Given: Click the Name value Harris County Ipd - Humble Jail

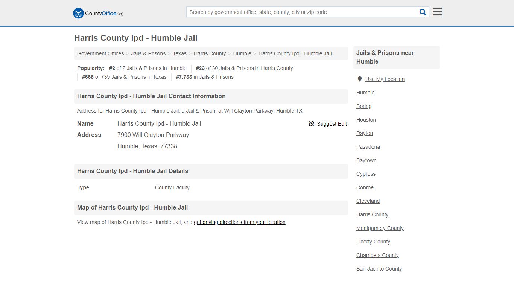Looking at the screenshot, I should 159,123.
